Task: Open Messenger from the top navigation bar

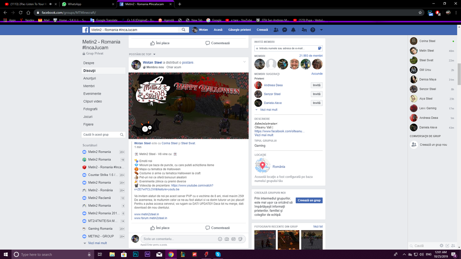Action: (285, 30)
